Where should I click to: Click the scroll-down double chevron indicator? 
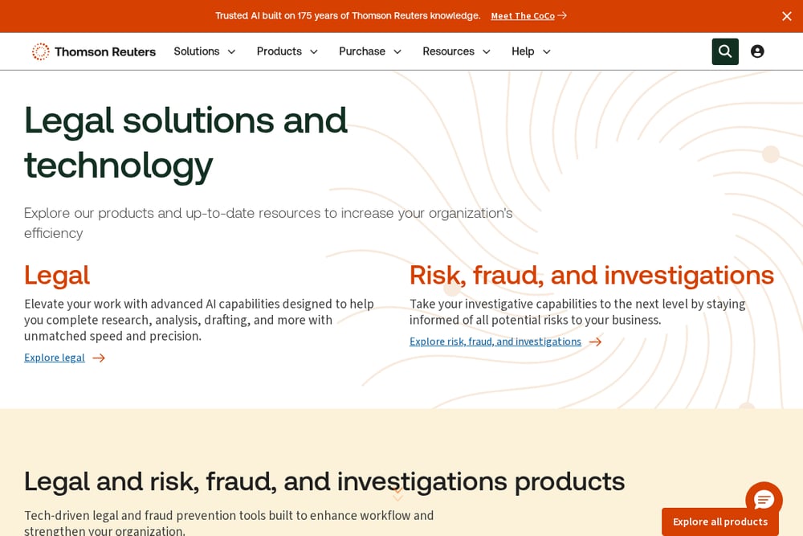click(398, 494)
